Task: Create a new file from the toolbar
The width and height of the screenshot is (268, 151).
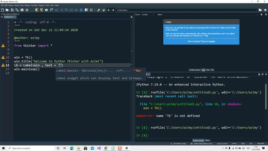Action: (3, 10)
